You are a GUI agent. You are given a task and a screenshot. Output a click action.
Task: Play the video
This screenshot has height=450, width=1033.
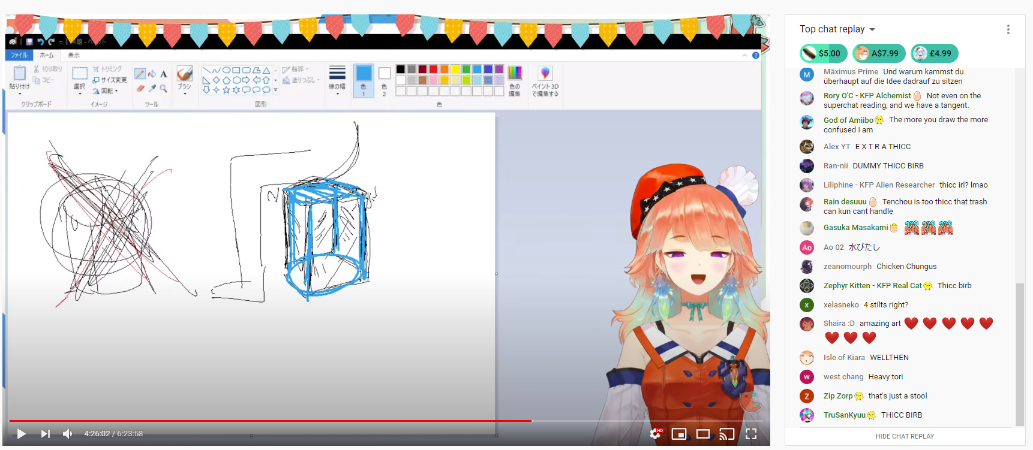coord(22,434)
